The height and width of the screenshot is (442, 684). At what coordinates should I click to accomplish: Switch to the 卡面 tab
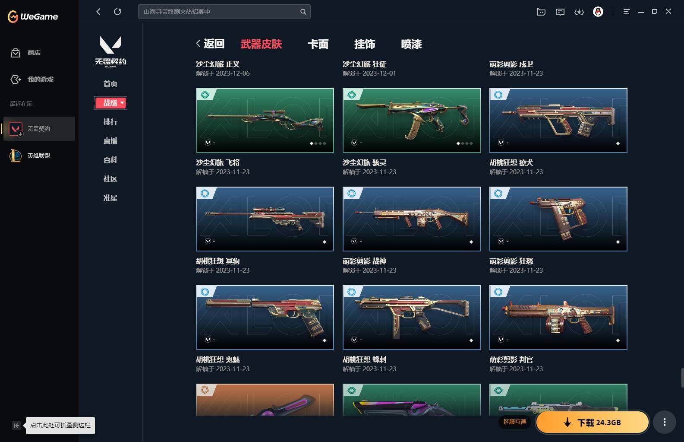pos(318,44)
